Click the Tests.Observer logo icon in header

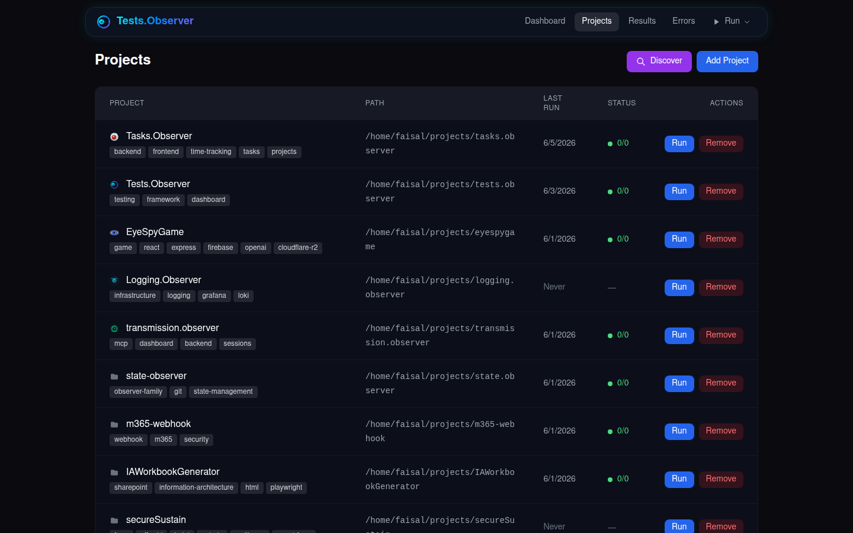click(104, 22)
